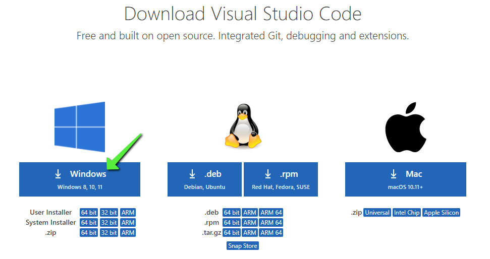490x259 pixels.
Task: Select Linux .deb ARM 64 link
Action: click(271, 213)
